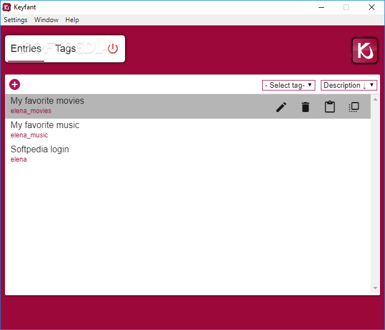Click the elena username under Softpedia login
Image resolution: width=385 pixels, height=330 pixels.
(19, 159)
